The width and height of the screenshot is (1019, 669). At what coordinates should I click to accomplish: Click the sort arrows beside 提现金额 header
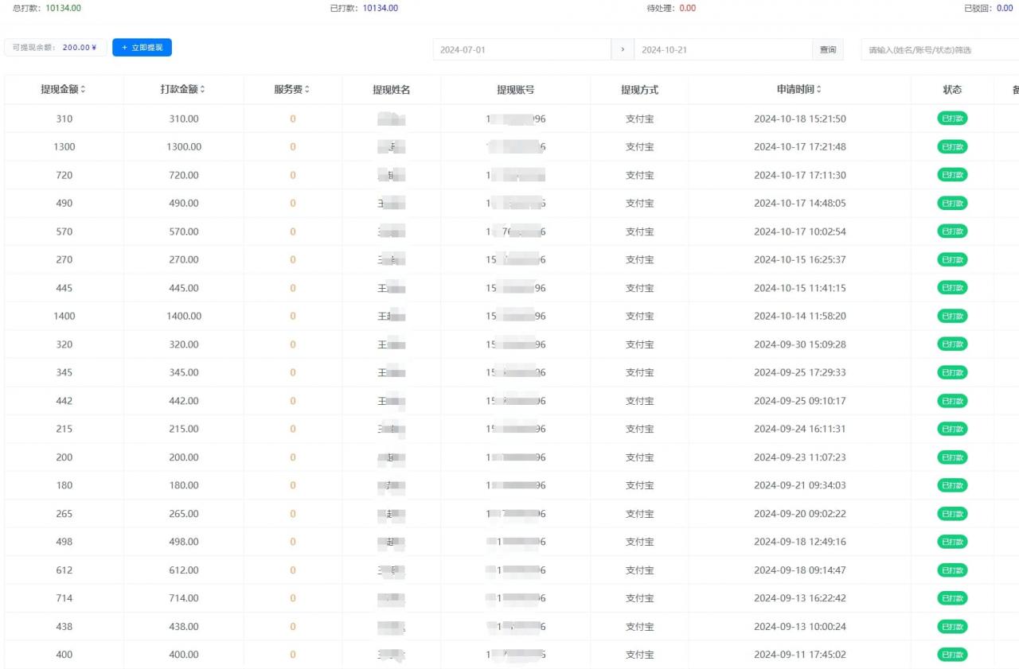(83, 90)
